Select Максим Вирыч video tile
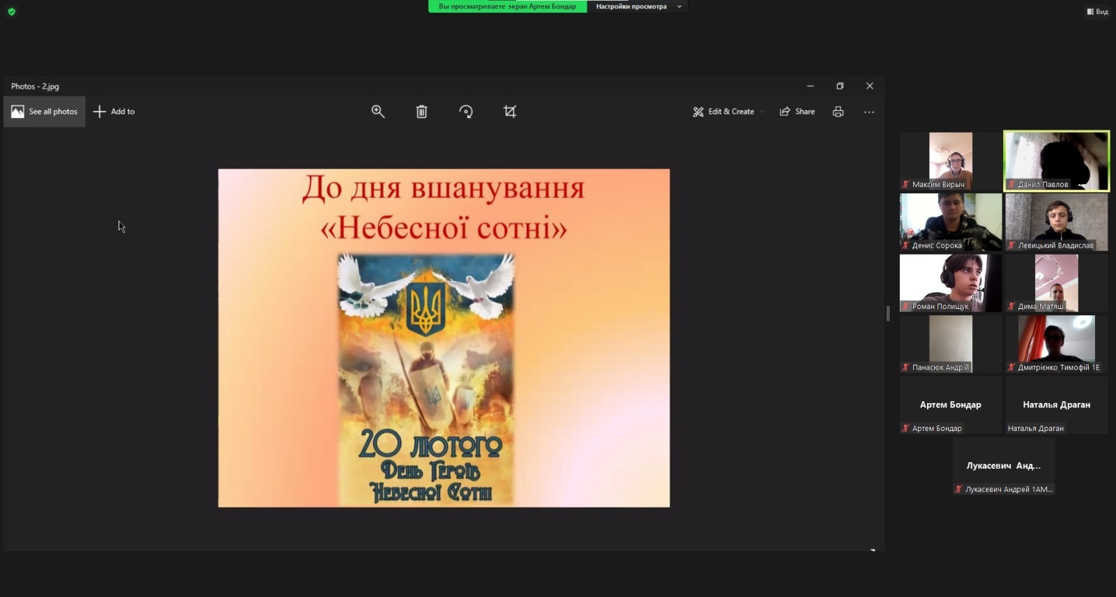This screenshot has height=597, width=1116. click(x=951, y=161)
